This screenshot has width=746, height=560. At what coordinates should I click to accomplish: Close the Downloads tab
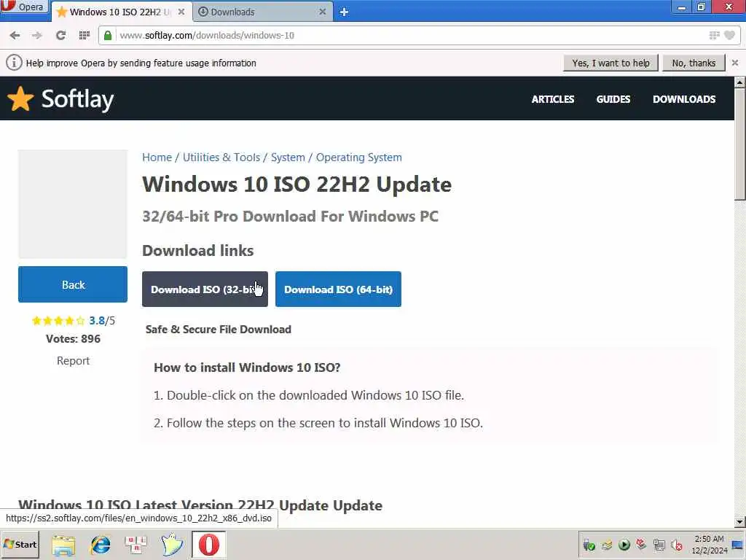coord(323,12)
